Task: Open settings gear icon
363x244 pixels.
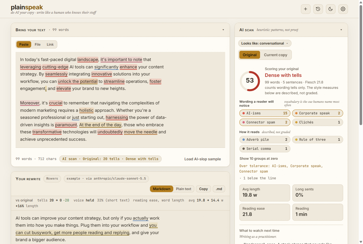Action: (x=343, y=9)
